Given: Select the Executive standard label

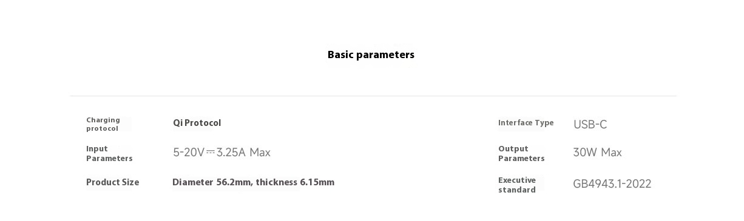Looking at the screenshot, I should (517, 185).
